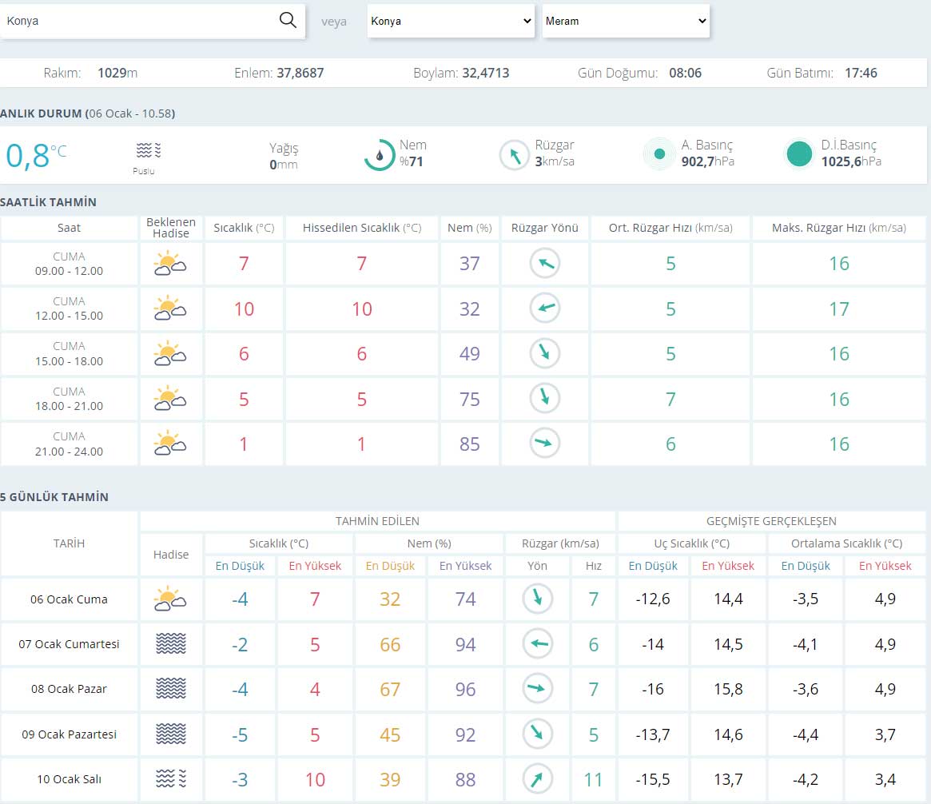Click the 07 Ocak Cumartesi date cell

tap(69, 643)
